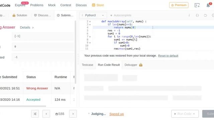Reset code with the undo arrow icon

[x=205, y=15]
